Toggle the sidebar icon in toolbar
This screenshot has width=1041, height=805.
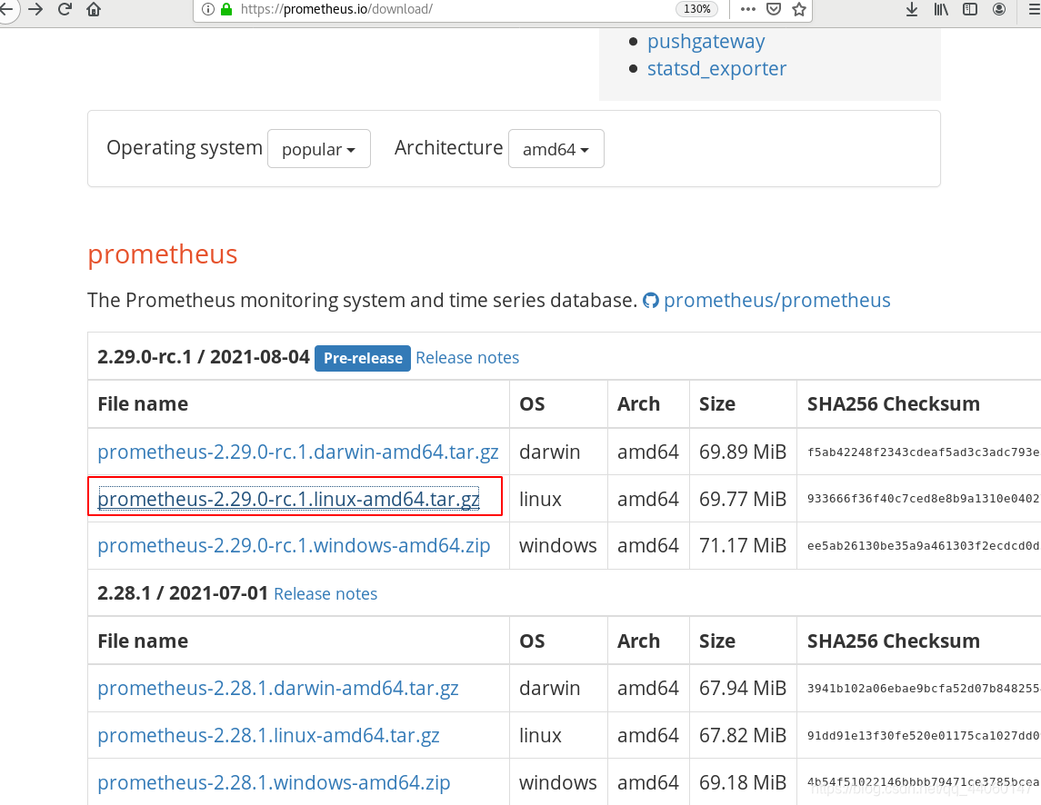coord(970,9)
